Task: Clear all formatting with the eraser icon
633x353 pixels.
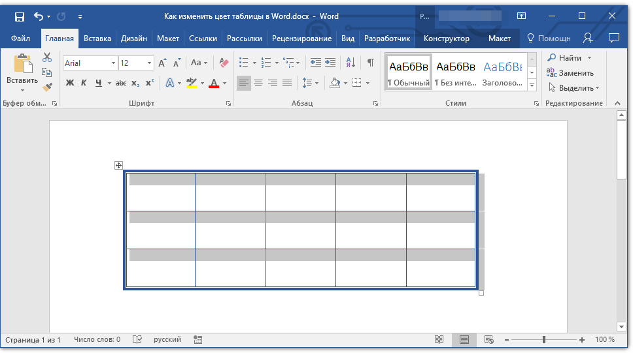Action: coord(224,63)
